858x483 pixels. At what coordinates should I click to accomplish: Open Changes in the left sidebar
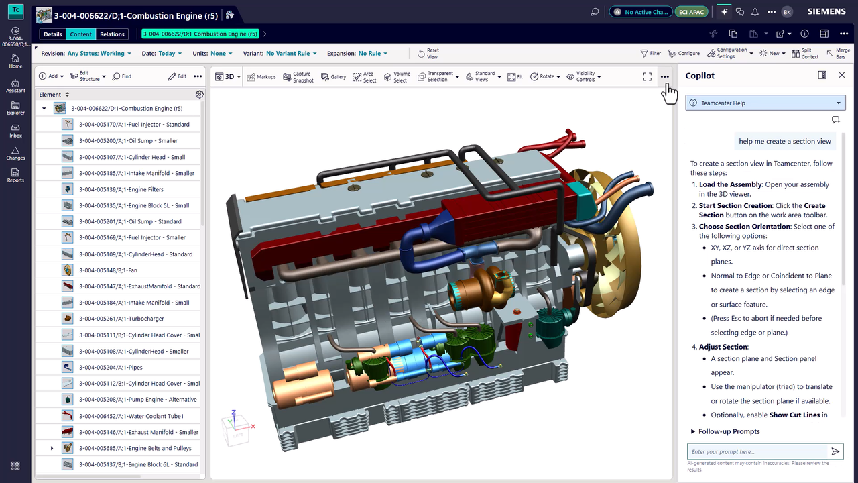15,153
